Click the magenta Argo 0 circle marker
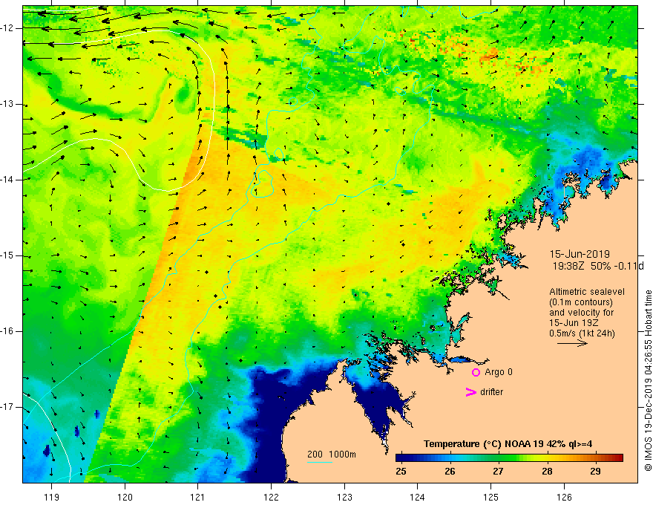653x505 pixels. click(x=476, y=372)
